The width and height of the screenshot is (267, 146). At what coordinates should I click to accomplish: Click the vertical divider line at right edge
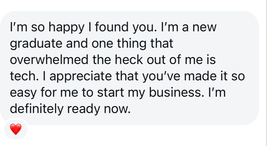(x=266, y=73)
